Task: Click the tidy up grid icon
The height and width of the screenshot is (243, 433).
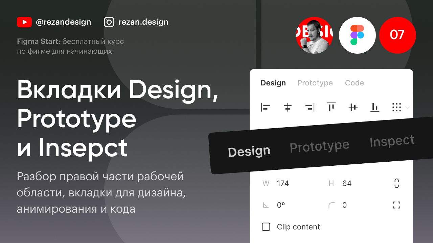Action: pyautogui.click(x=396, y=107)
